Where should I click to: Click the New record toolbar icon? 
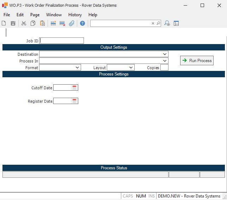(x=4, y=23)
